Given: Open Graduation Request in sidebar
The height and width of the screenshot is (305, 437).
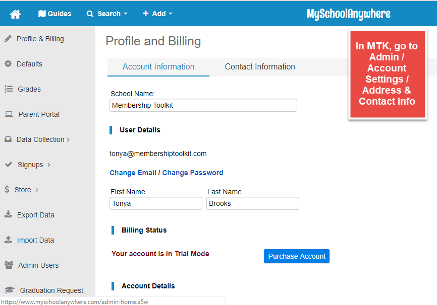Looking at the screenshot, I should tap(51, 290).
